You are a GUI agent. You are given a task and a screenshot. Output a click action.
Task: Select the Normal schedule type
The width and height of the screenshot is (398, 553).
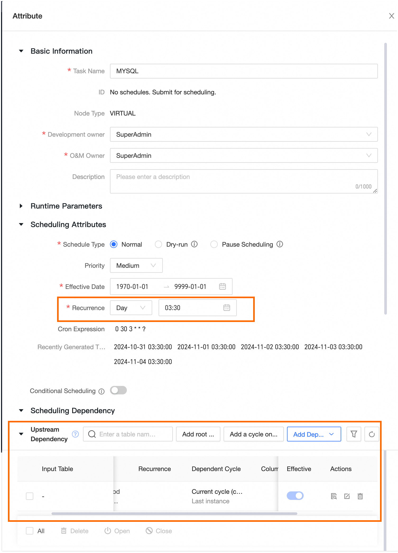(x=114, y=244)
